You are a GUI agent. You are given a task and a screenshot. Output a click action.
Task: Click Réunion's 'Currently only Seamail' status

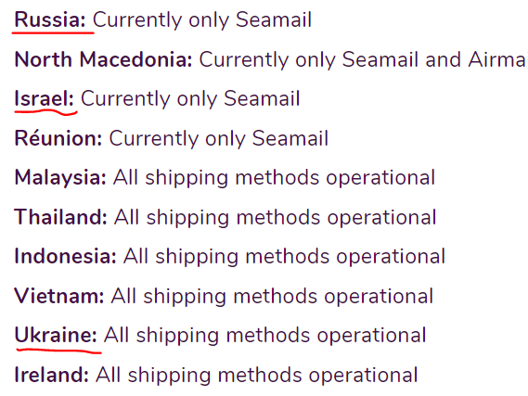click(x=219, y=138)
